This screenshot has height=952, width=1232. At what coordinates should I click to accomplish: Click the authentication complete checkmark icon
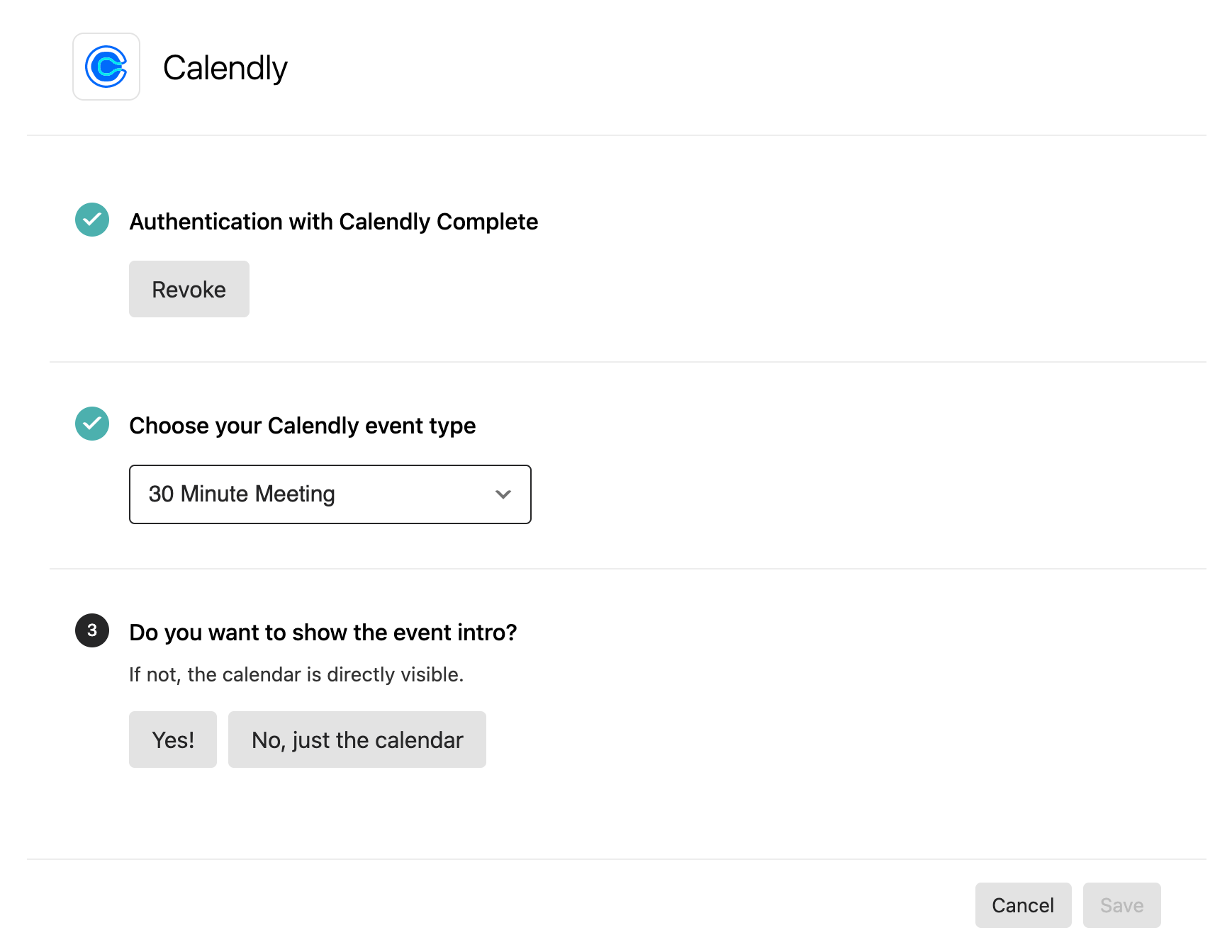tap(92, 220)
